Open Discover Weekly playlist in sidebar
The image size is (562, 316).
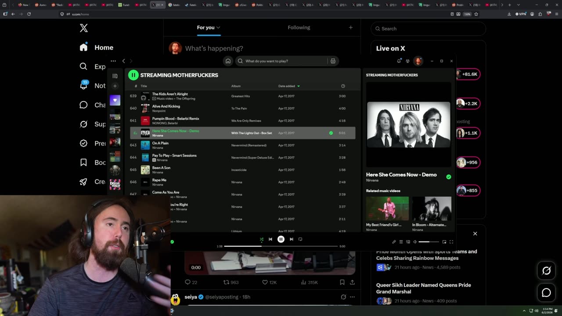[115, 184]
